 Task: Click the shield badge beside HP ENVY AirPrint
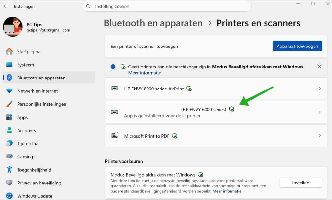[189, 89]
